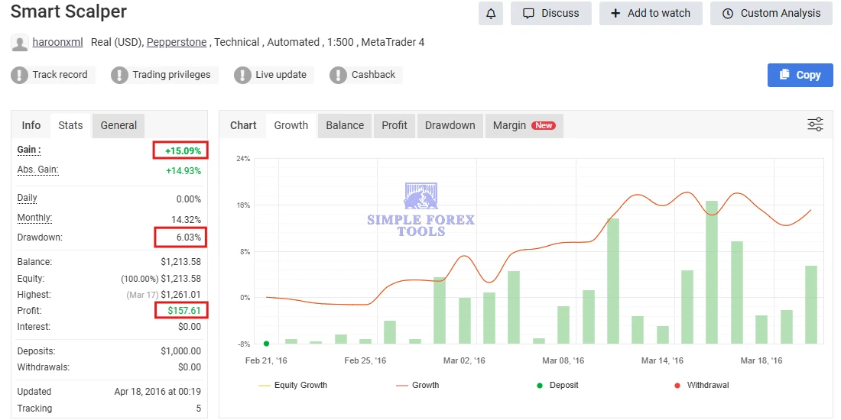Screen dimensions: 841x420
Task: Open the Pepperstone broker link
Action: coord(177,42)
